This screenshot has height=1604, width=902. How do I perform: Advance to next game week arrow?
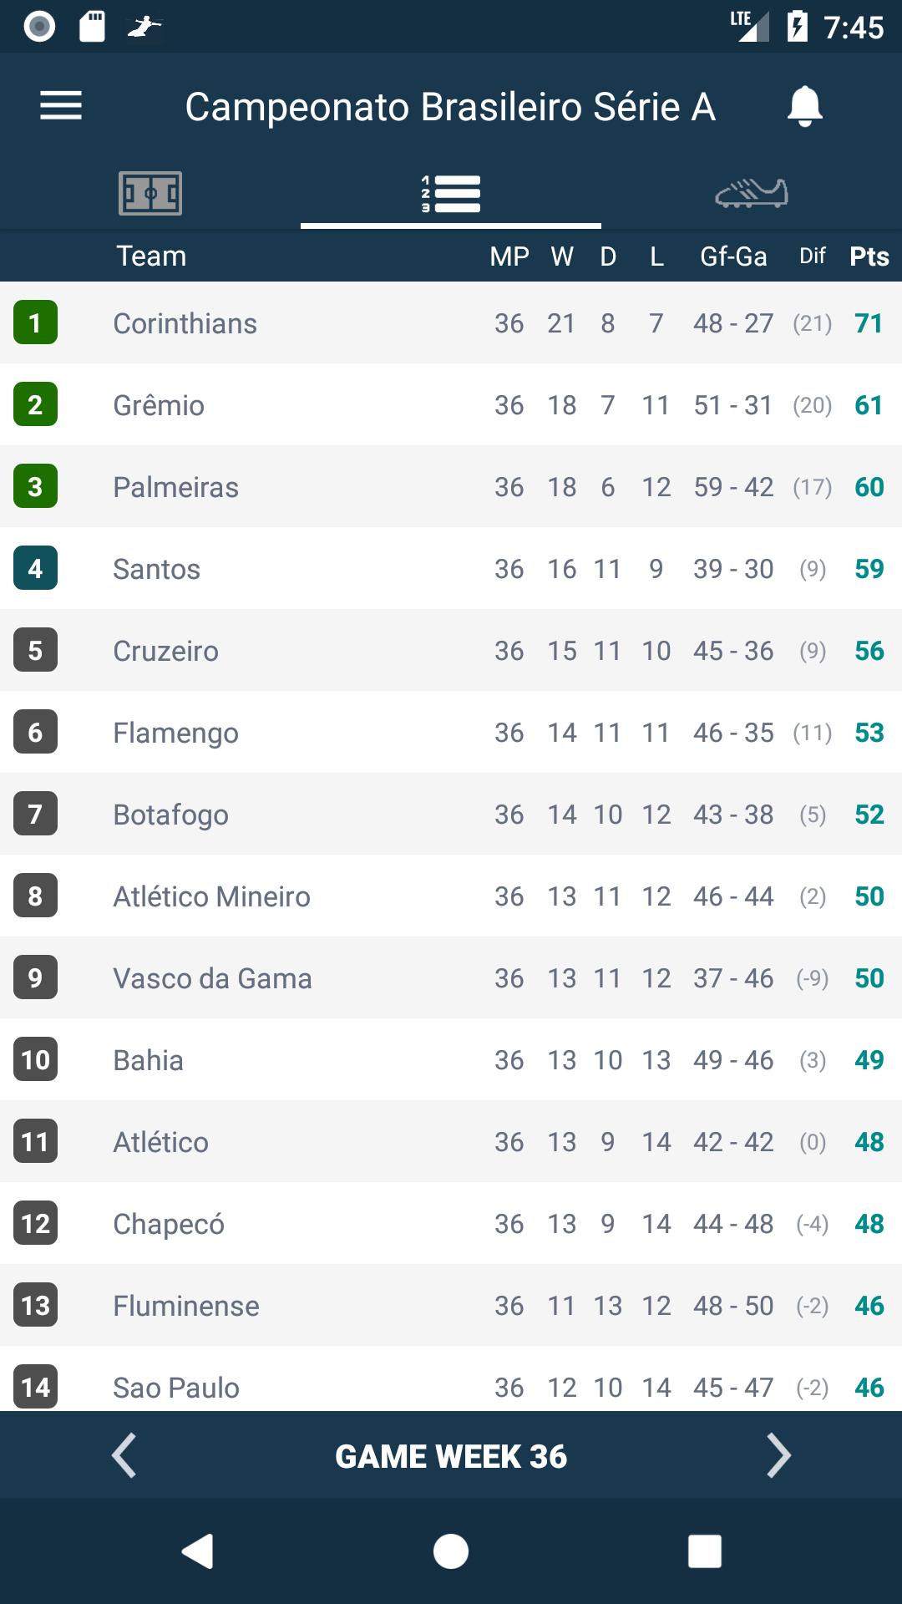(778, 1456)
